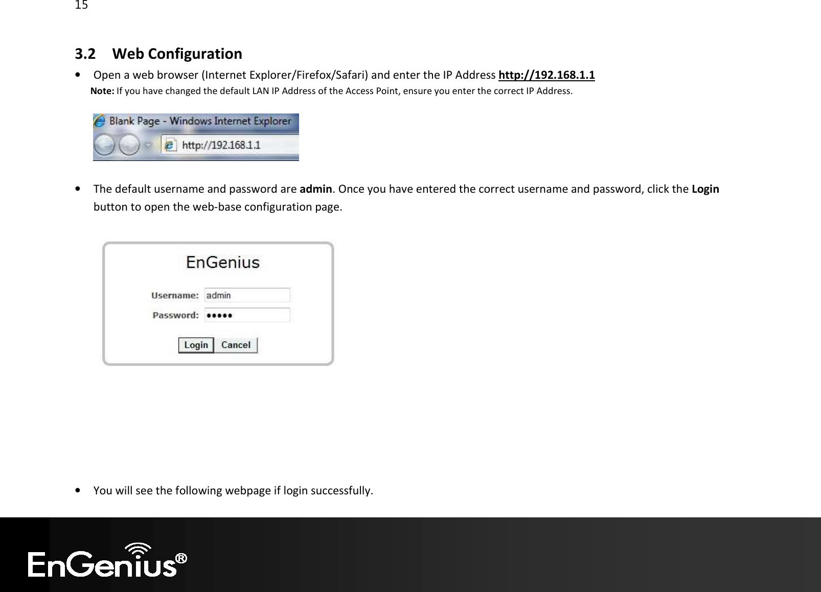The height and width of the screenshot is (592, 821).
Task: Click the bold "Note:" text
Action: (x=102, y=92)
